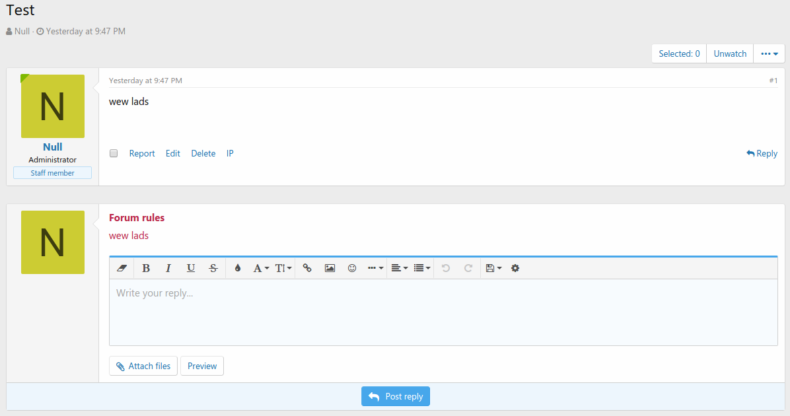Open the list formatting dropdown
The width and height of the screenshot is (790, 416).
pyautogui.click(x=421, y=268)
